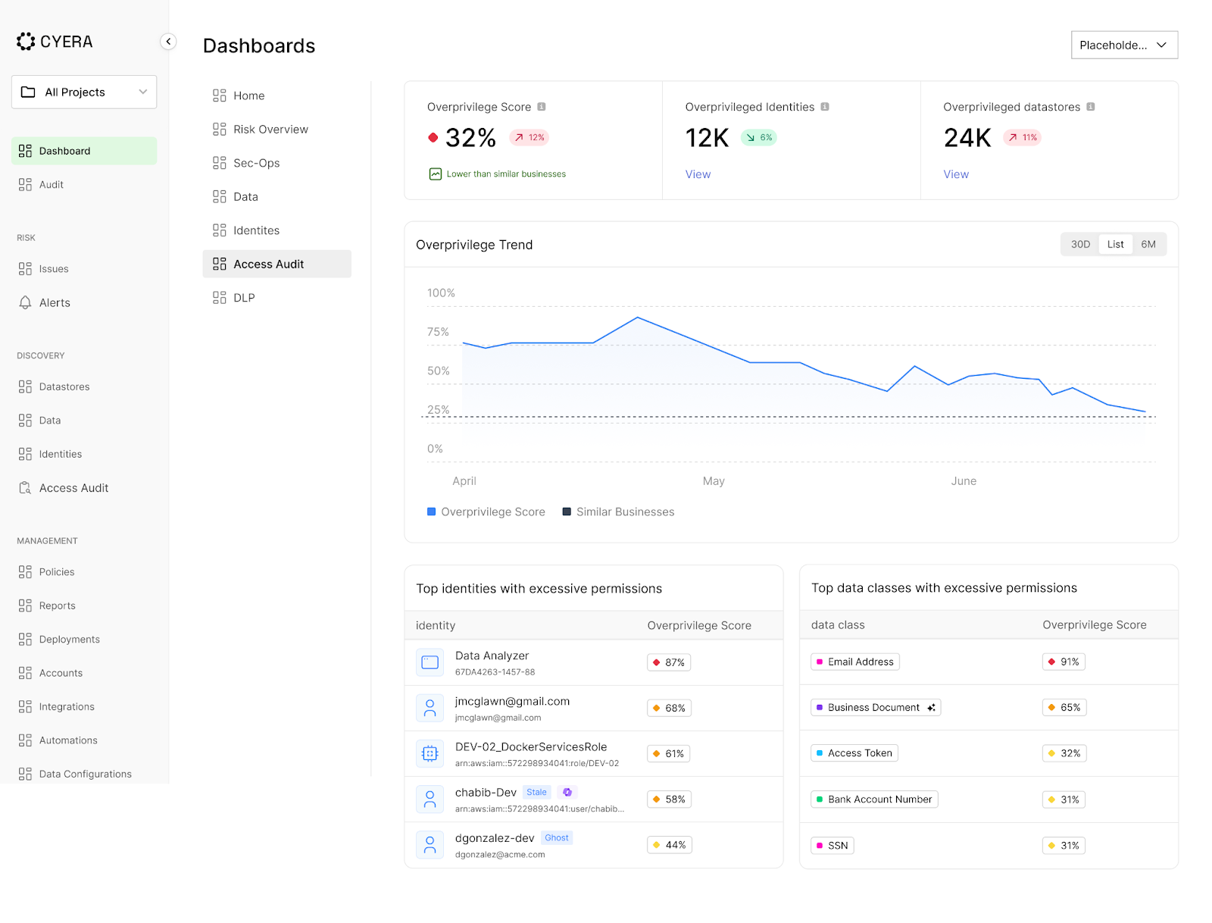Click the Alerts bell icon
The height and width of the screenshot is (923, 1212).
pyautogui.click(x=25, y=302)
